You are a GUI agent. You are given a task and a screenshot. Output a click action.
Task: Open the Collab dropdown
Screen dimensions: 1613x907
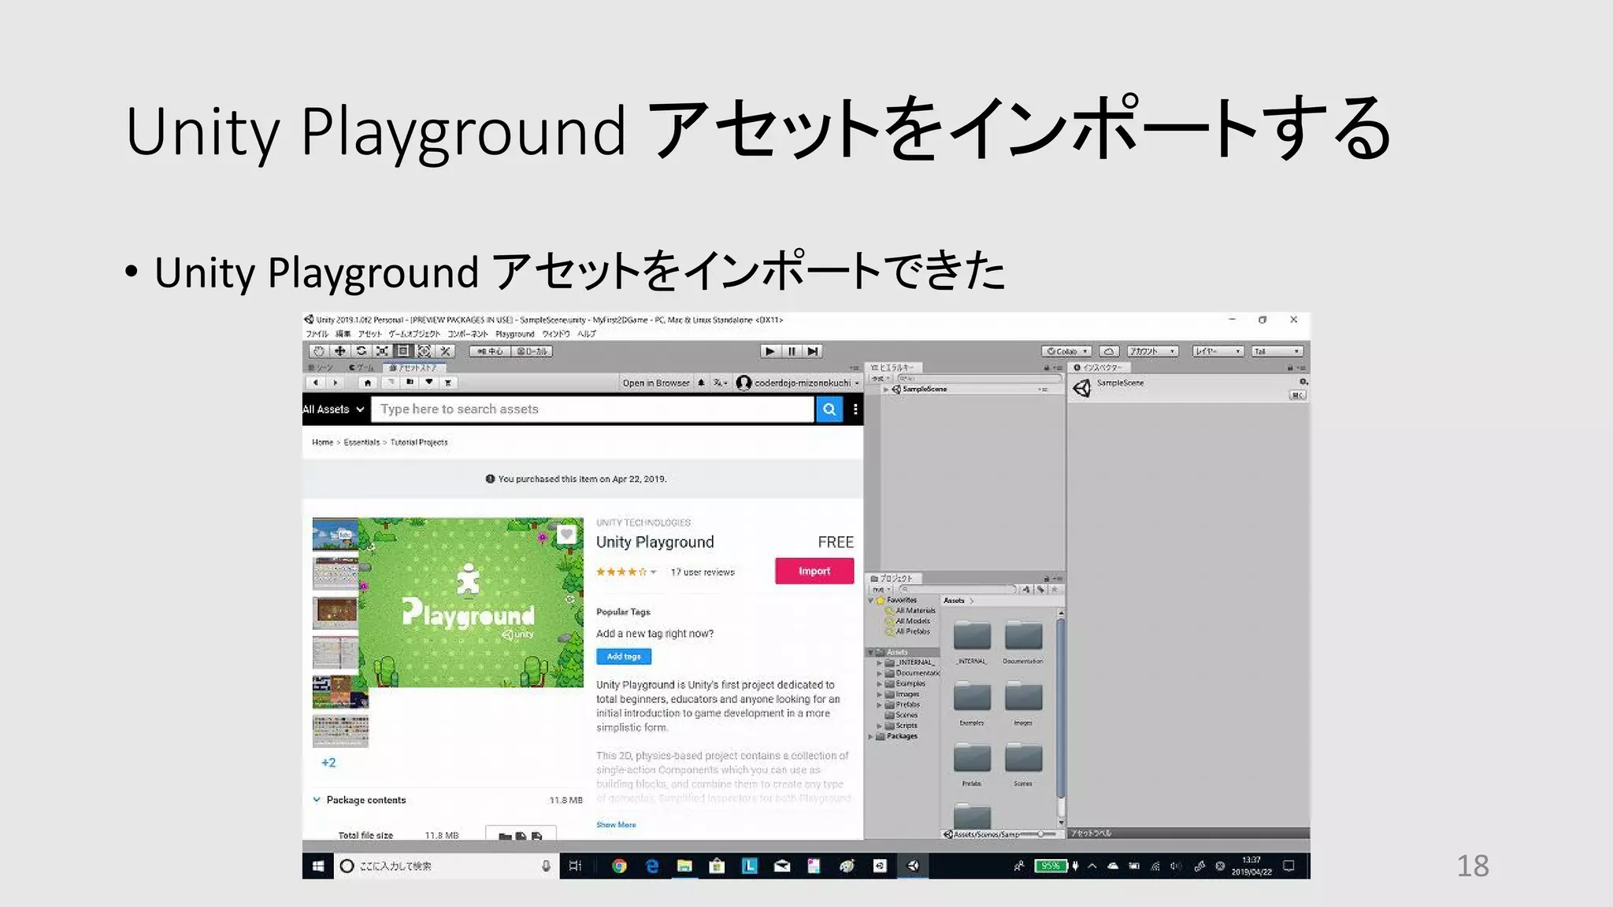[1066, 351]
